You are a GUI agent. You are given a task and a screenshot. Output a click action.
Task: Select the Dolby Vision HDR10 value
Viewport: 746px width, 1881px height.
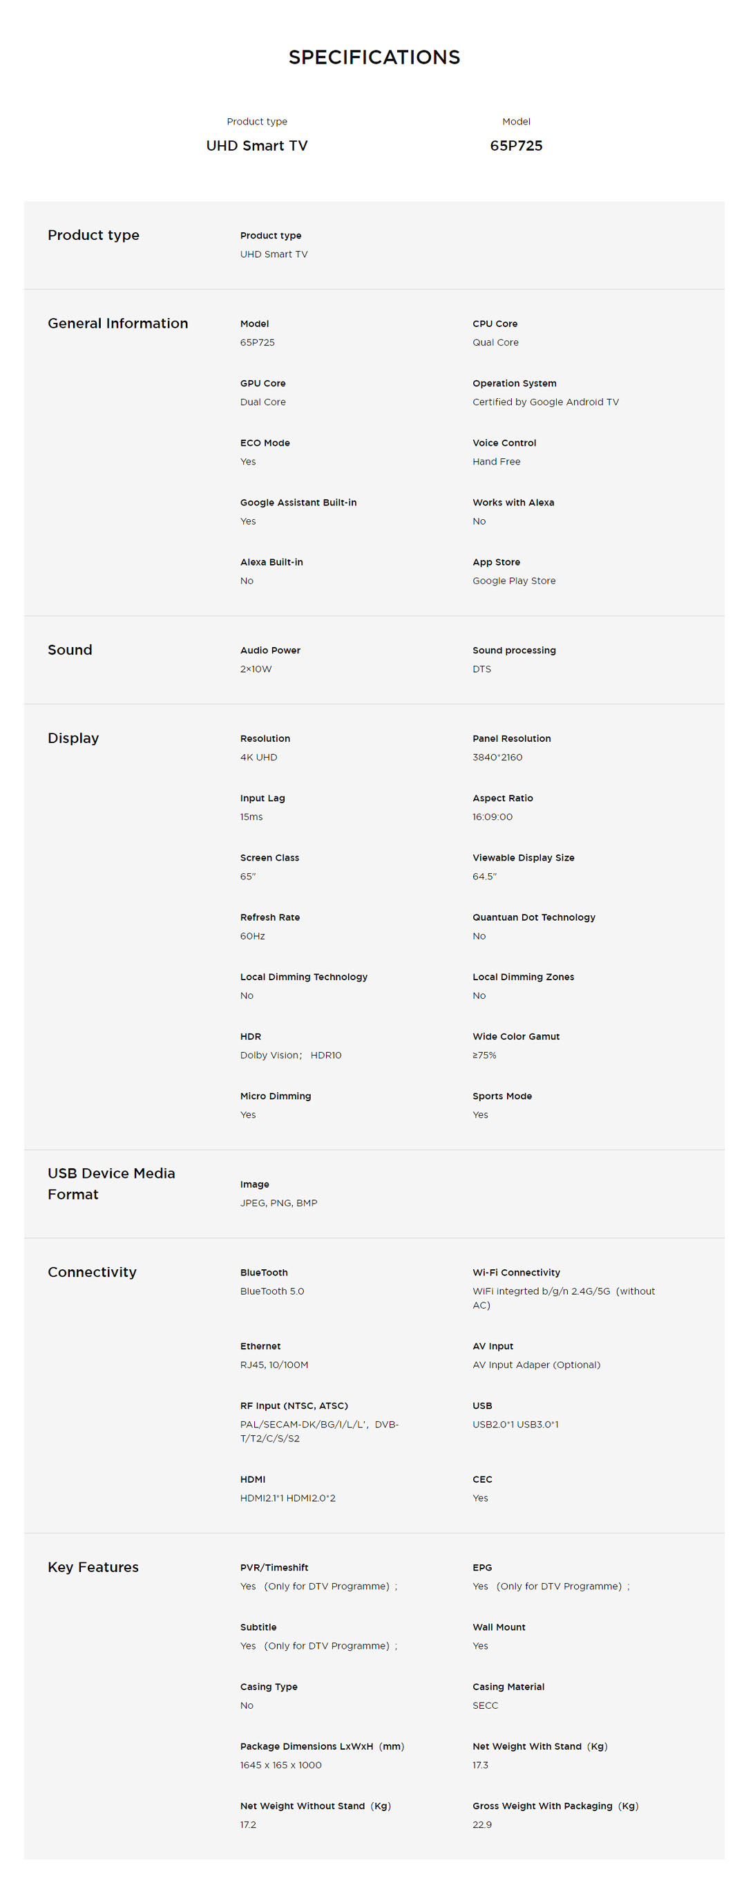pos(291,1055)
